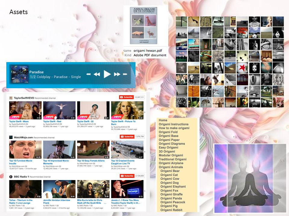Show more TaylorSwiftVEVO videos with the right arrow

point(145,112)
